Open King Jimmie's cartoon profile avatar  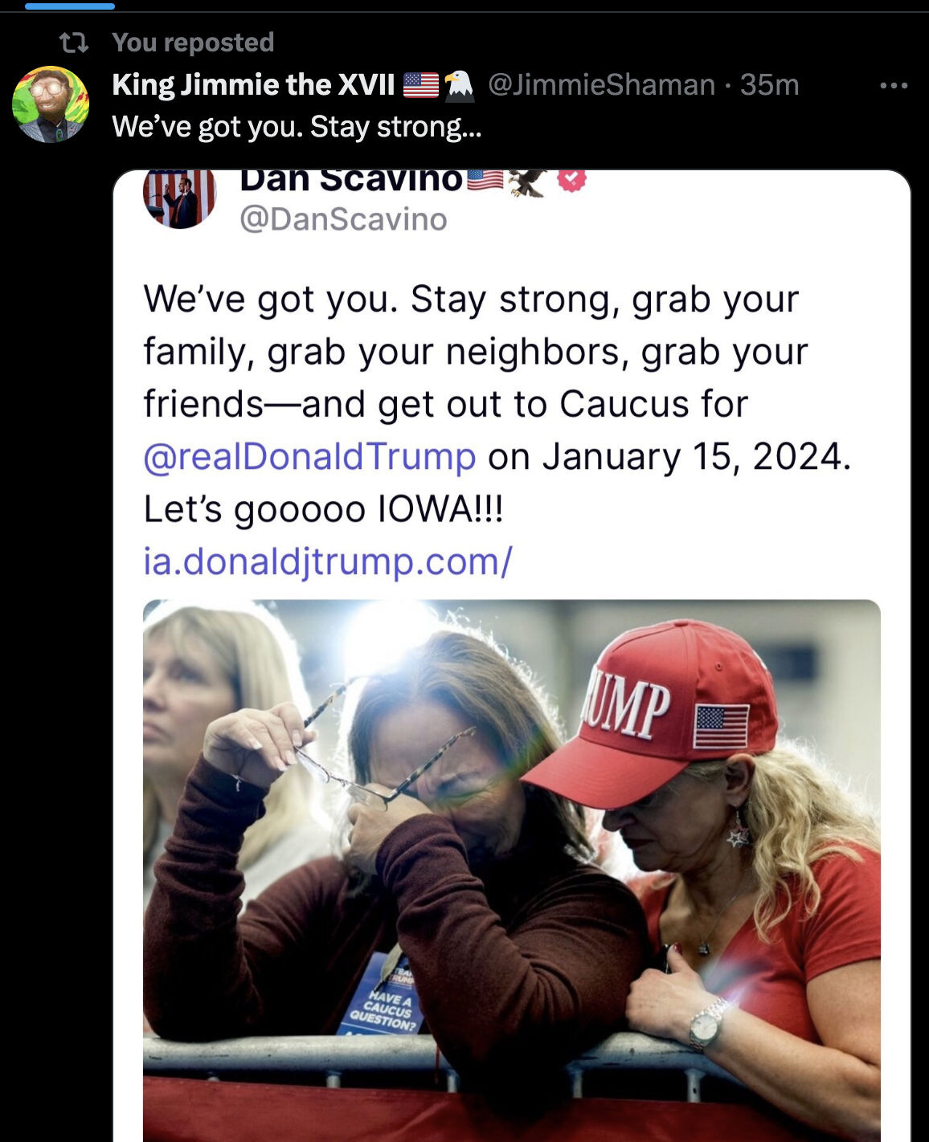click(x=50, y=104)
